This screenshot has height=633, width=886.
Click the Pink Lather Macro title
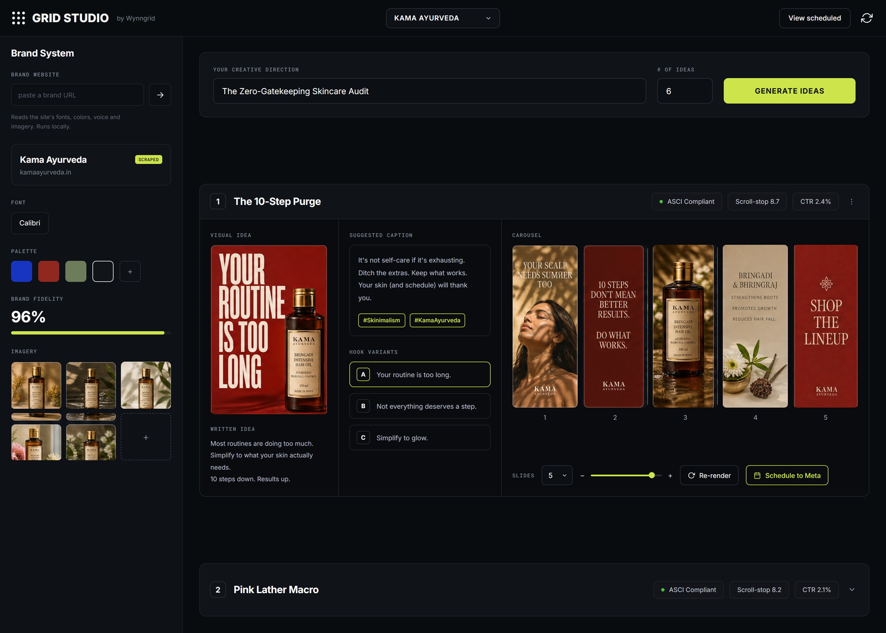(276, 590)
